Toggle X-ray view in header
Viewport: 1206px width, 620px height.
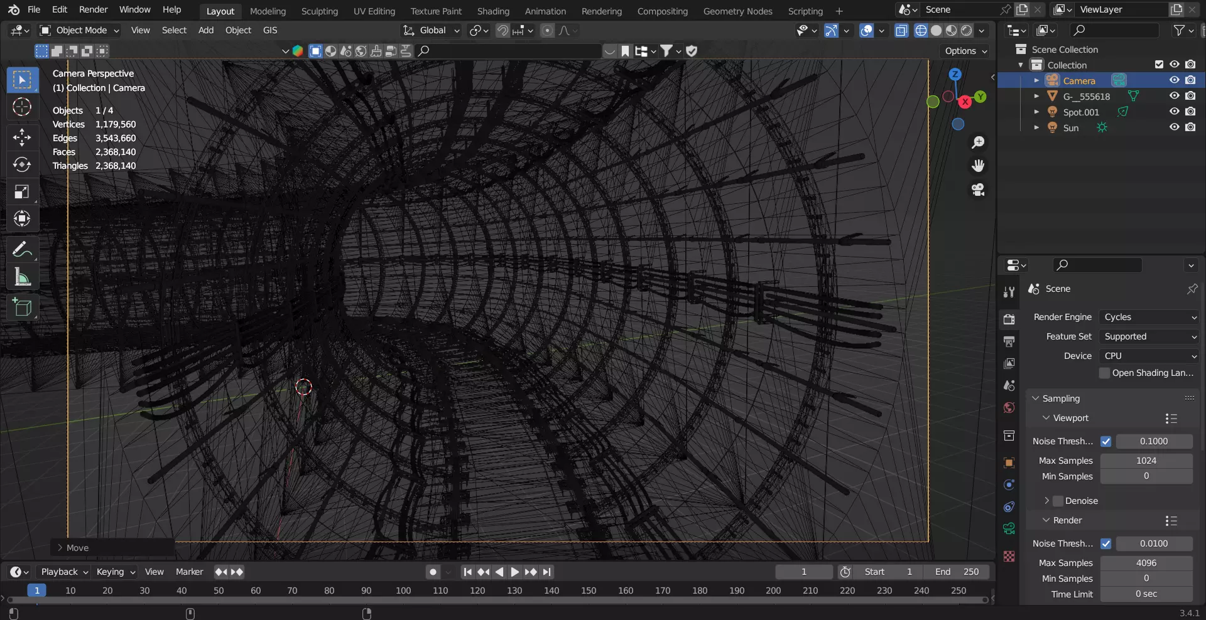tap(901, 30)
